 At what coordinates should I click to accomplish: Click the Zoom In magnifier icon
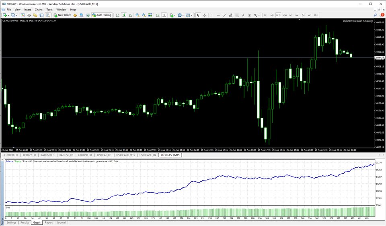[138, 15]
